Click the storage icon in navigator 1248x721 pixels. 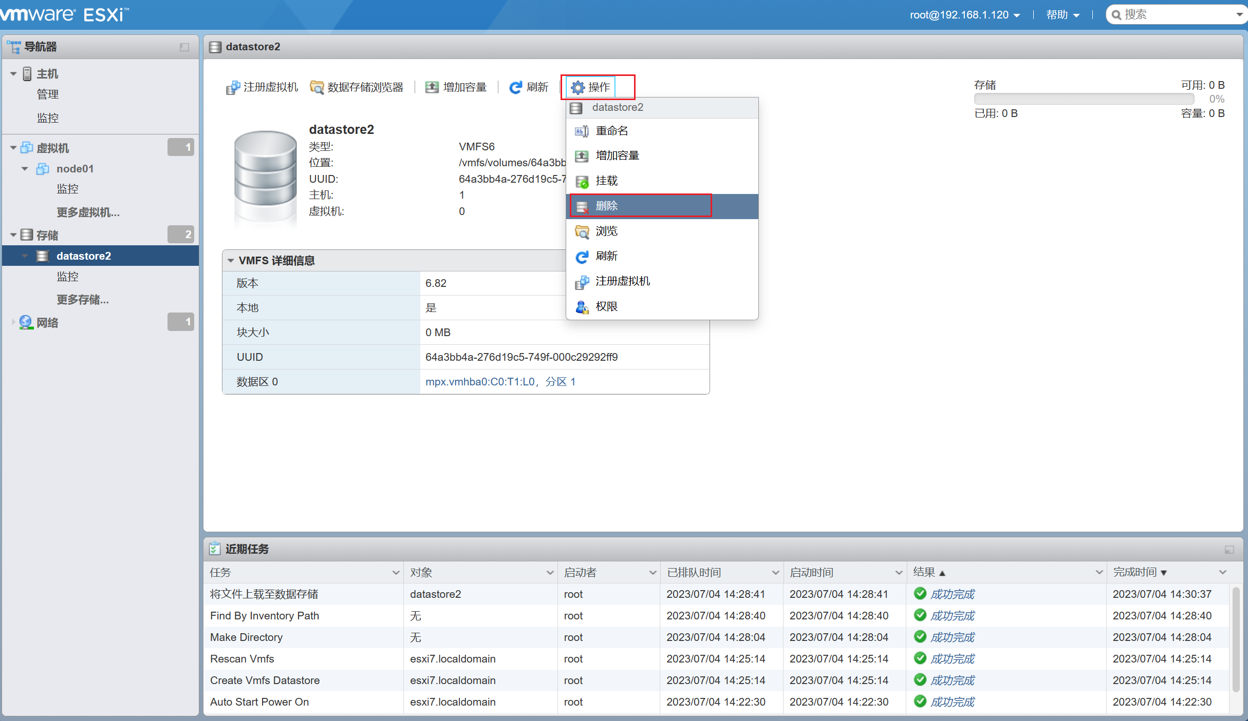point(27,235)
